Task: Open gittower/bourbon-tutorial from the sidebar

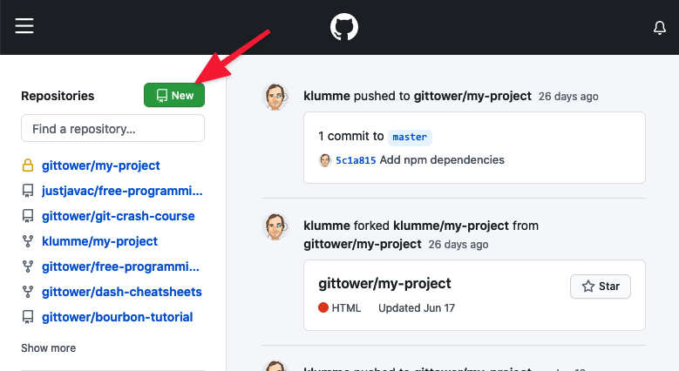Action: tap(118, 317)
